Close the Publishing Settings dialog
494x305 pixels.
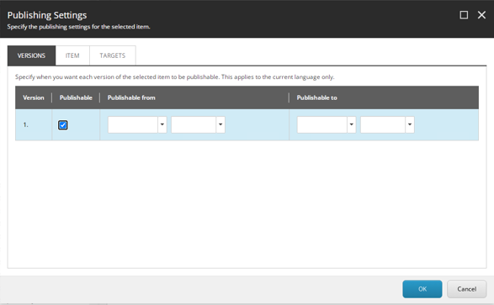coord(481,15)
